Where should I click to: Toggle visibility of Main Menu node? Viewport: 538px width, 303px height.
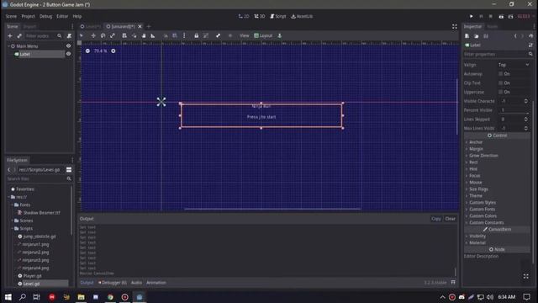[x=68, y=46]
